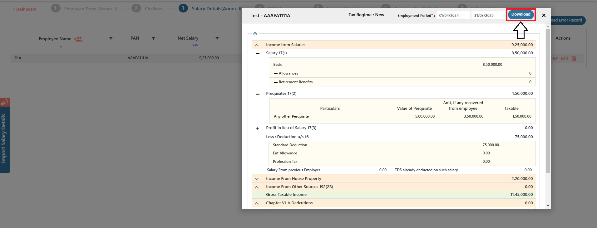Collapse Income From Other Sources 192(2B)
Screen dimensions: 597x228
pyautogui.click(x=257, y=187)
